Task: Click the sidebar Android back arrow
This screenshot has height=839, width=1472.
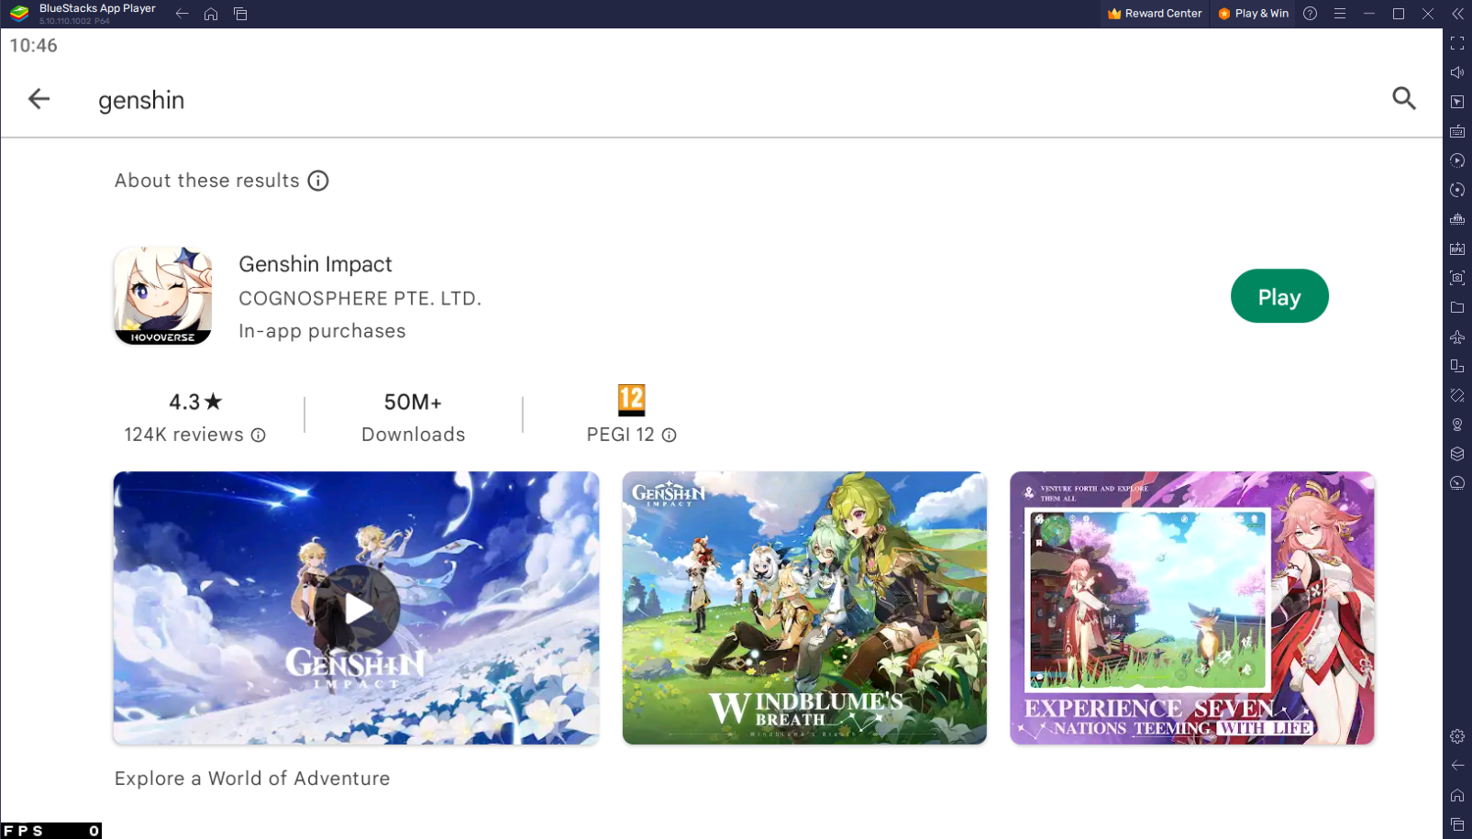Action: click(1457, 766)
